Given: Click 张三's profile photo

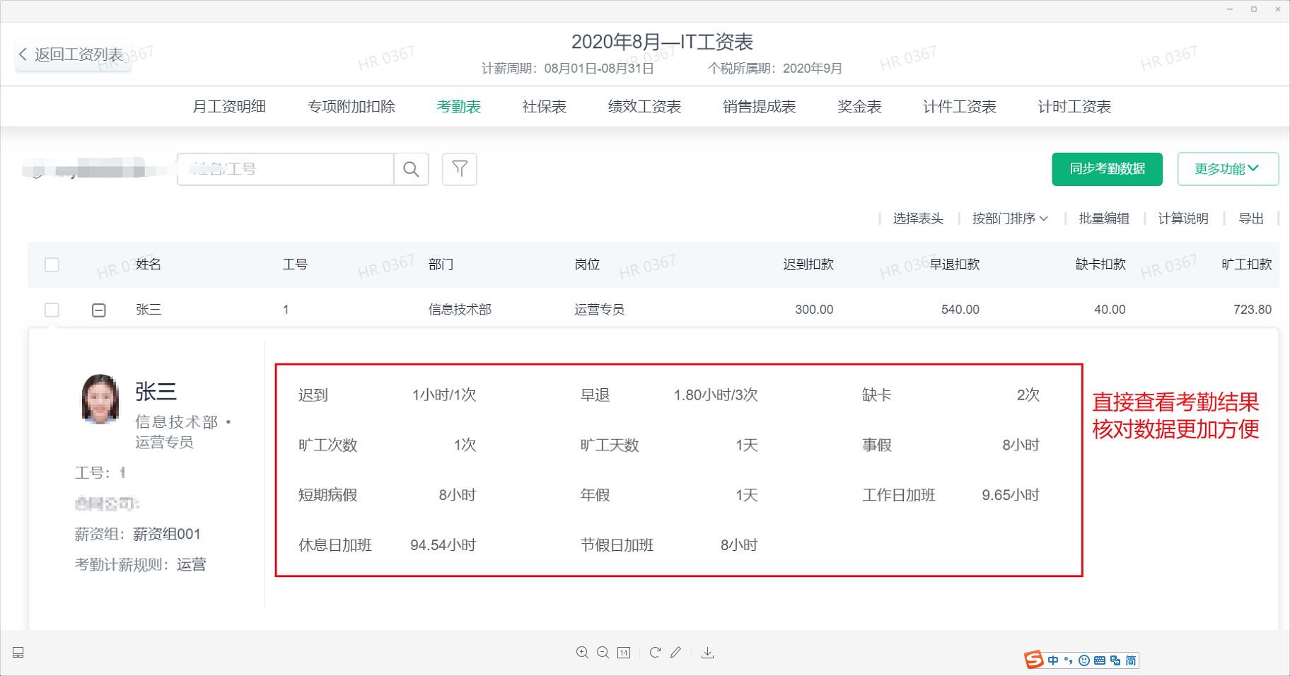Looking at the screenshot, I should (x=100, y=399).
